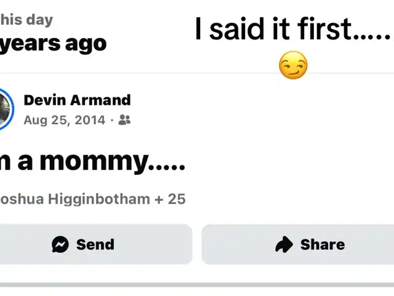Open Devin Armand's profile picture
Screen dimensions: 394x296
point(5,109)
